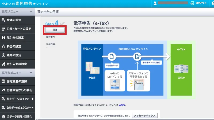Open 全体の設定 menu item
This screenshot has height=120, width=214.
[18, 20]
